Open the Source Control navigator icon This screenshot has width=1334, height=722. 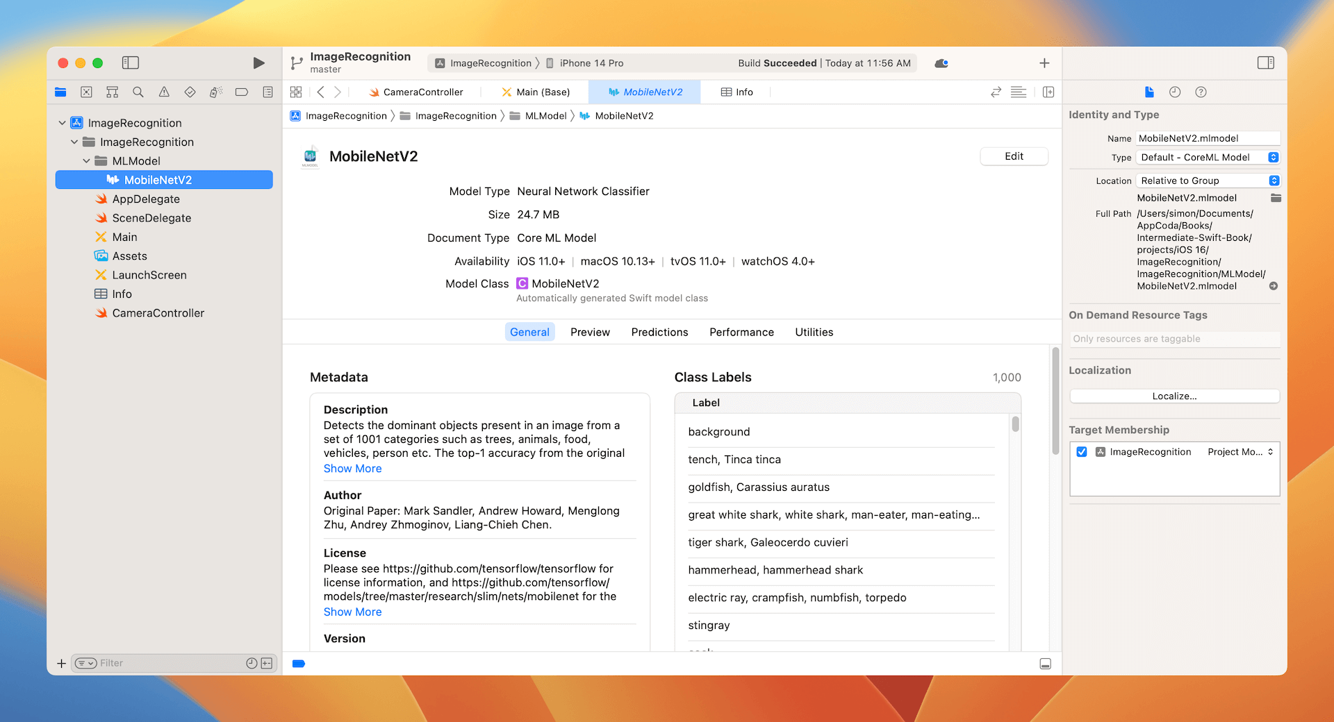coord(86,92)
